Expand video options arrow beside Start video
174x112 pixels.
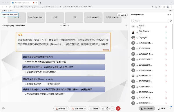tap(85, 109)
